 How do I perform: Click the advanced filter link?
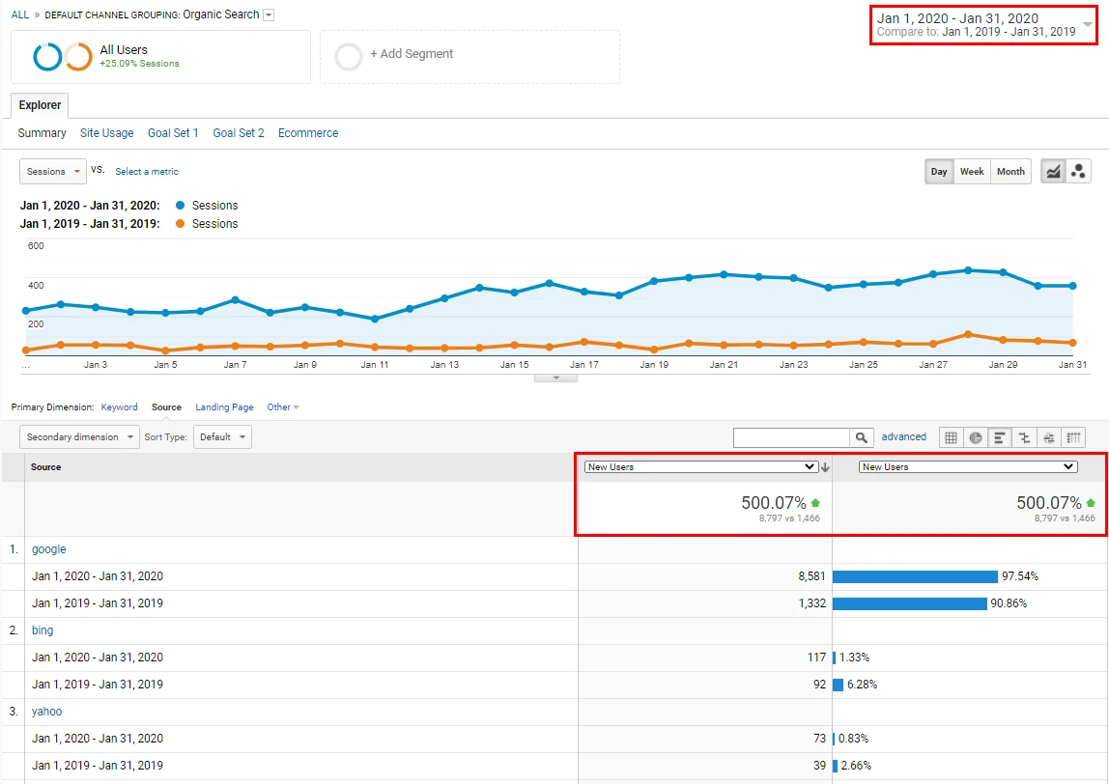(x=903, y=436)
